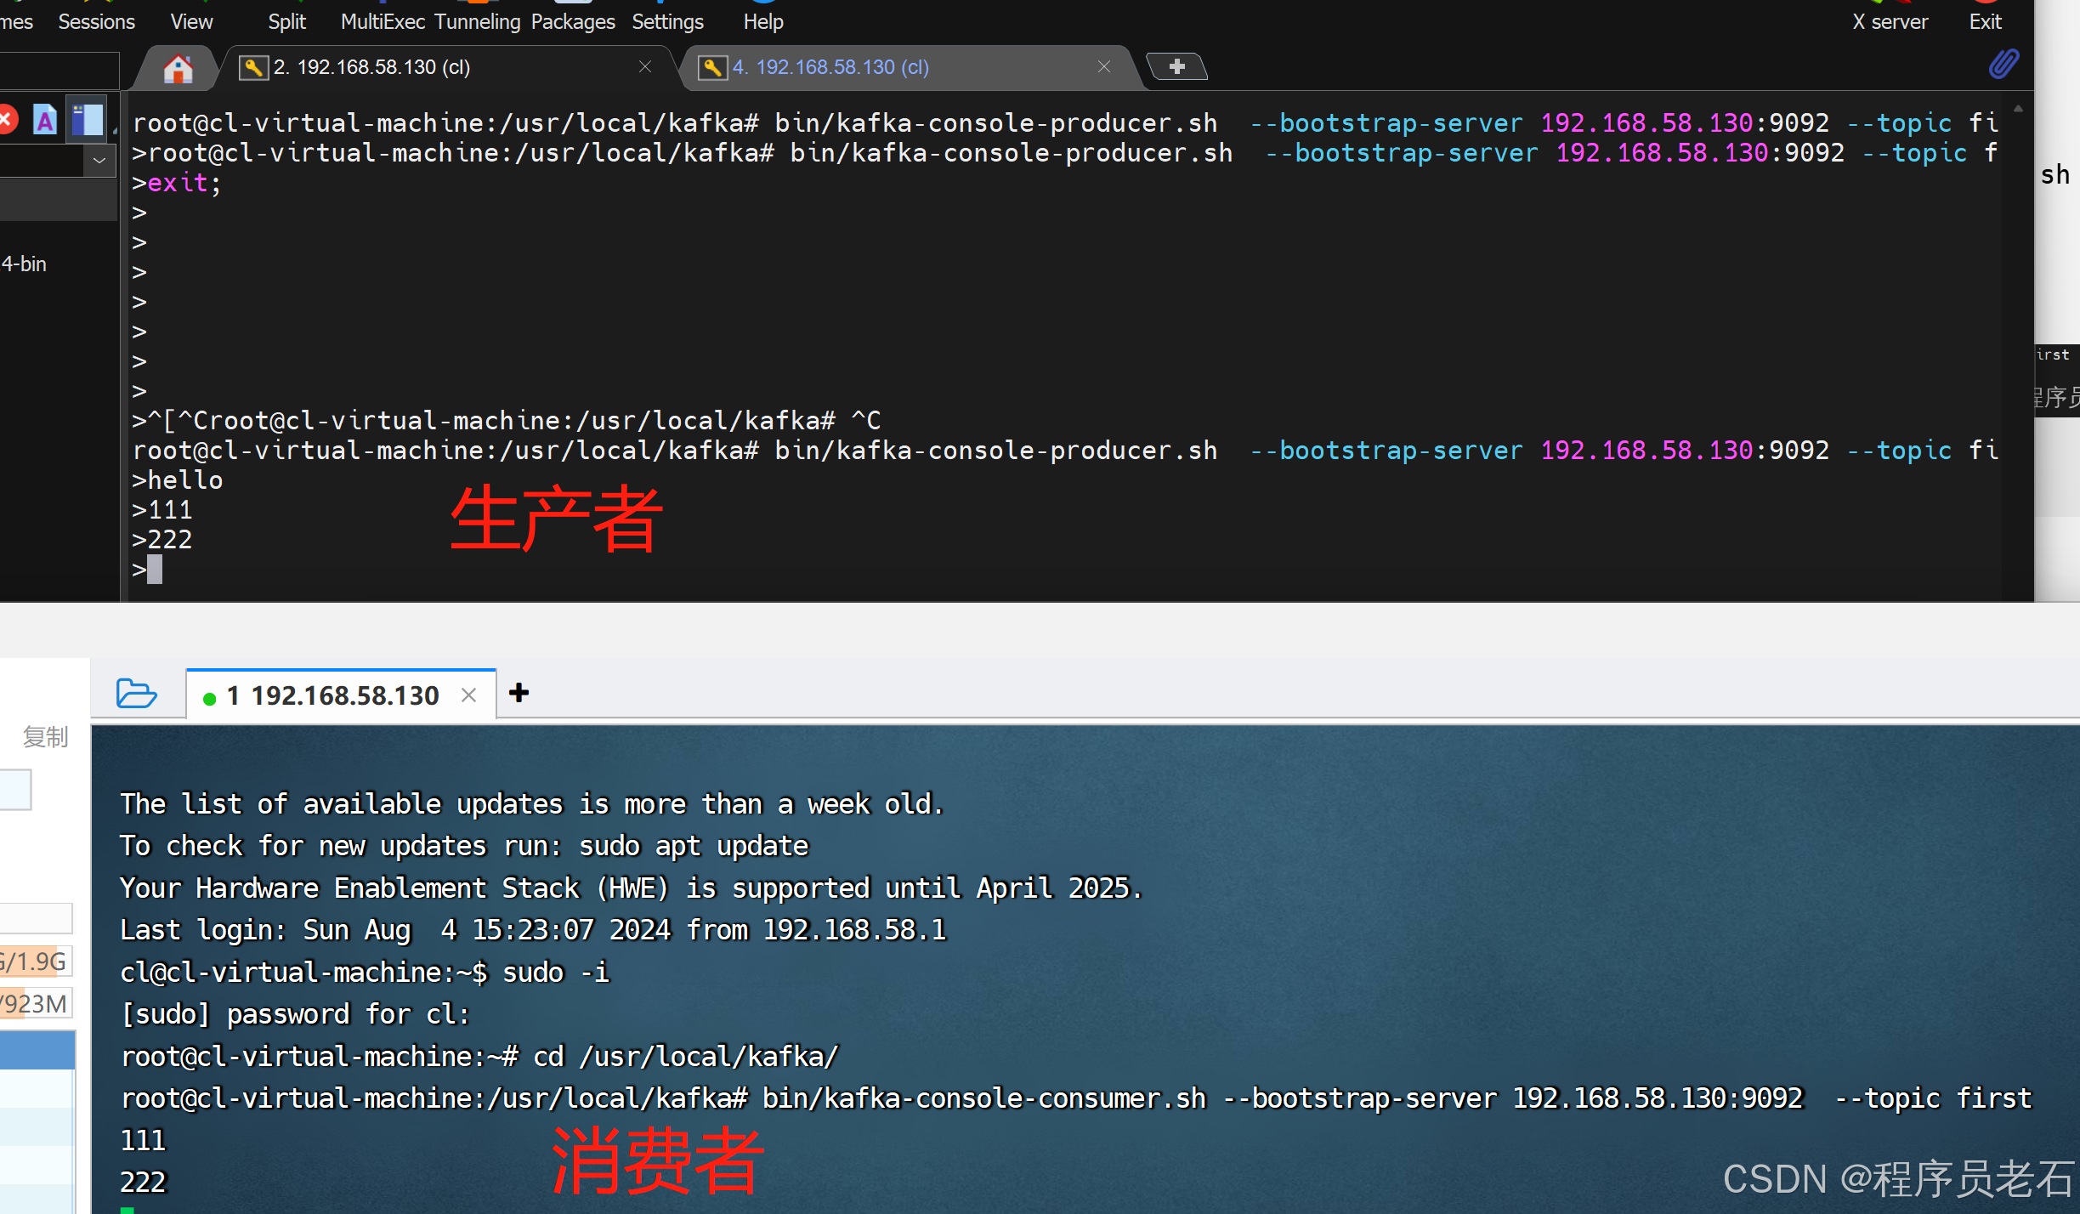Viewport: 2080px width, 1214px height.
Task: Click the 'sudo -i' command line
Action: click(366, 973)
